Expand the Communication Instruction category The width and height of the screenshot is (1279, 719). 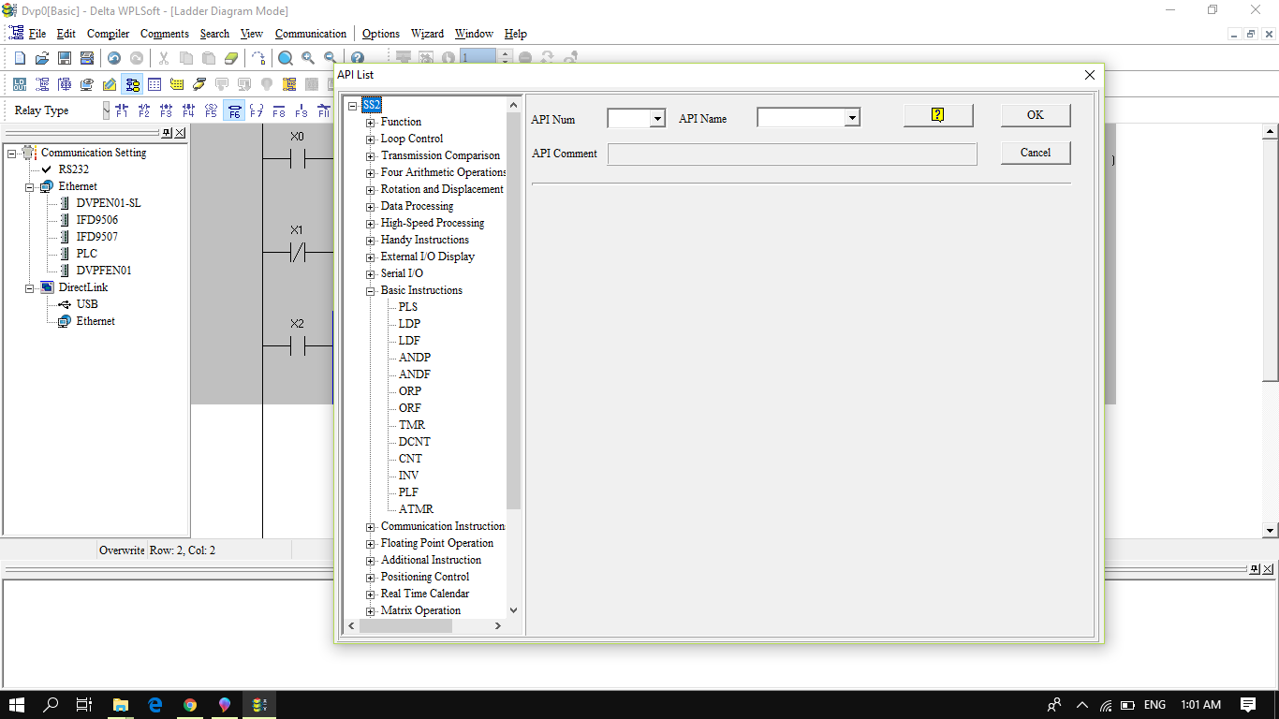(371, 526)
